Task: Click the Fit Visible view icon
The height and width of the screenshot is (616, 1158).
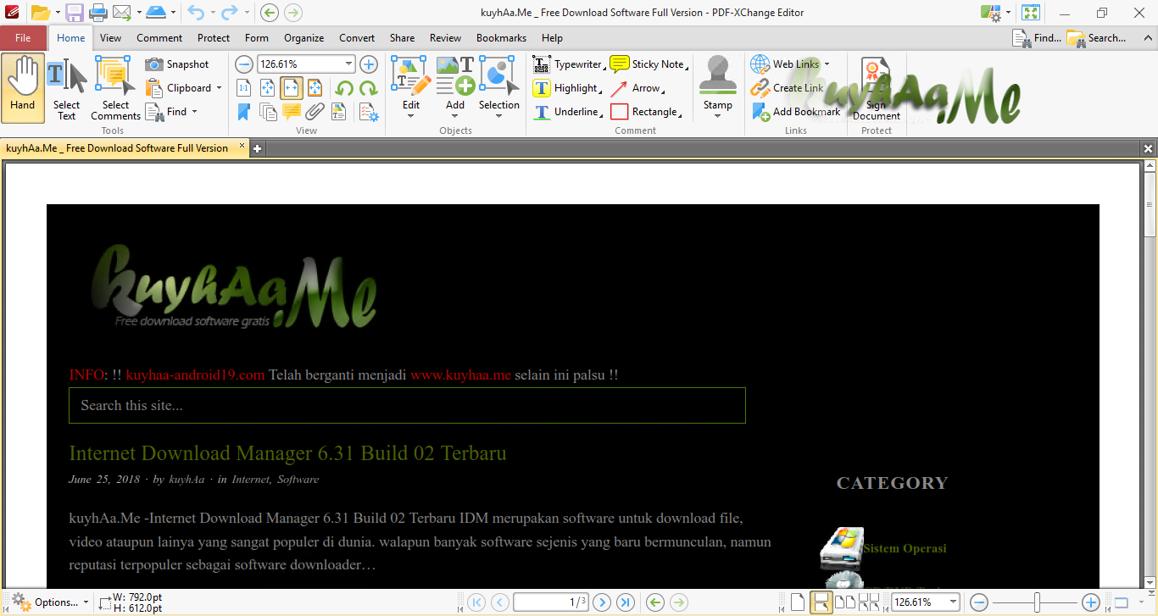Action: click(x=315, y=88)
